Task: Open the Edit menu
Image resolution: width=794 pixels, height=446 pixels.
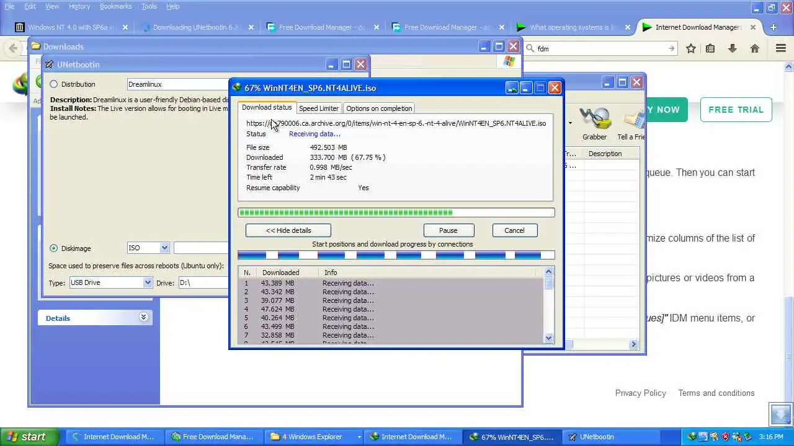Action: [x=30, y=6]
